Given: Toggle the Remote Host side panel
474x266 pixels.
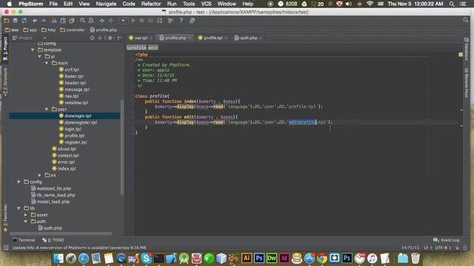Looking at the screenshot, I should [x=467, y=83].
